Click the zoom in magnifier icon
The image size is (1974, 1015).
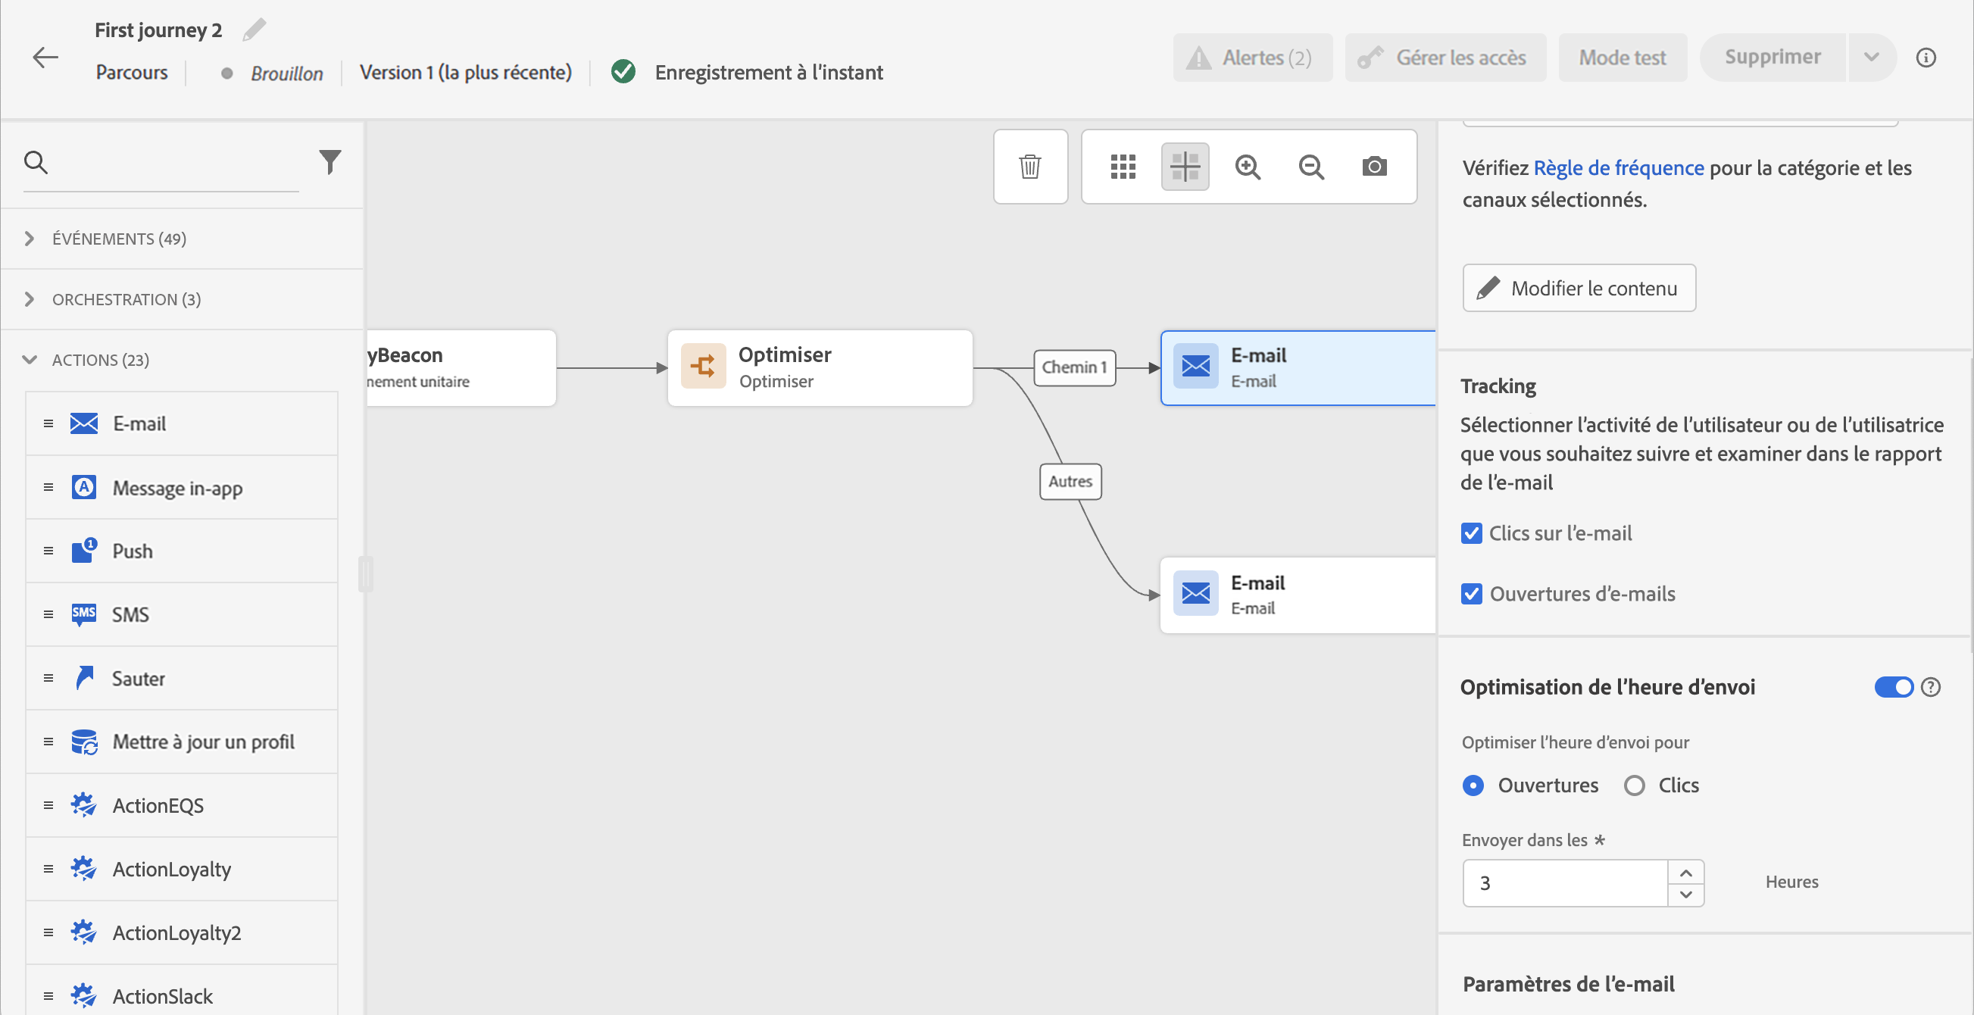point(1248,166)
